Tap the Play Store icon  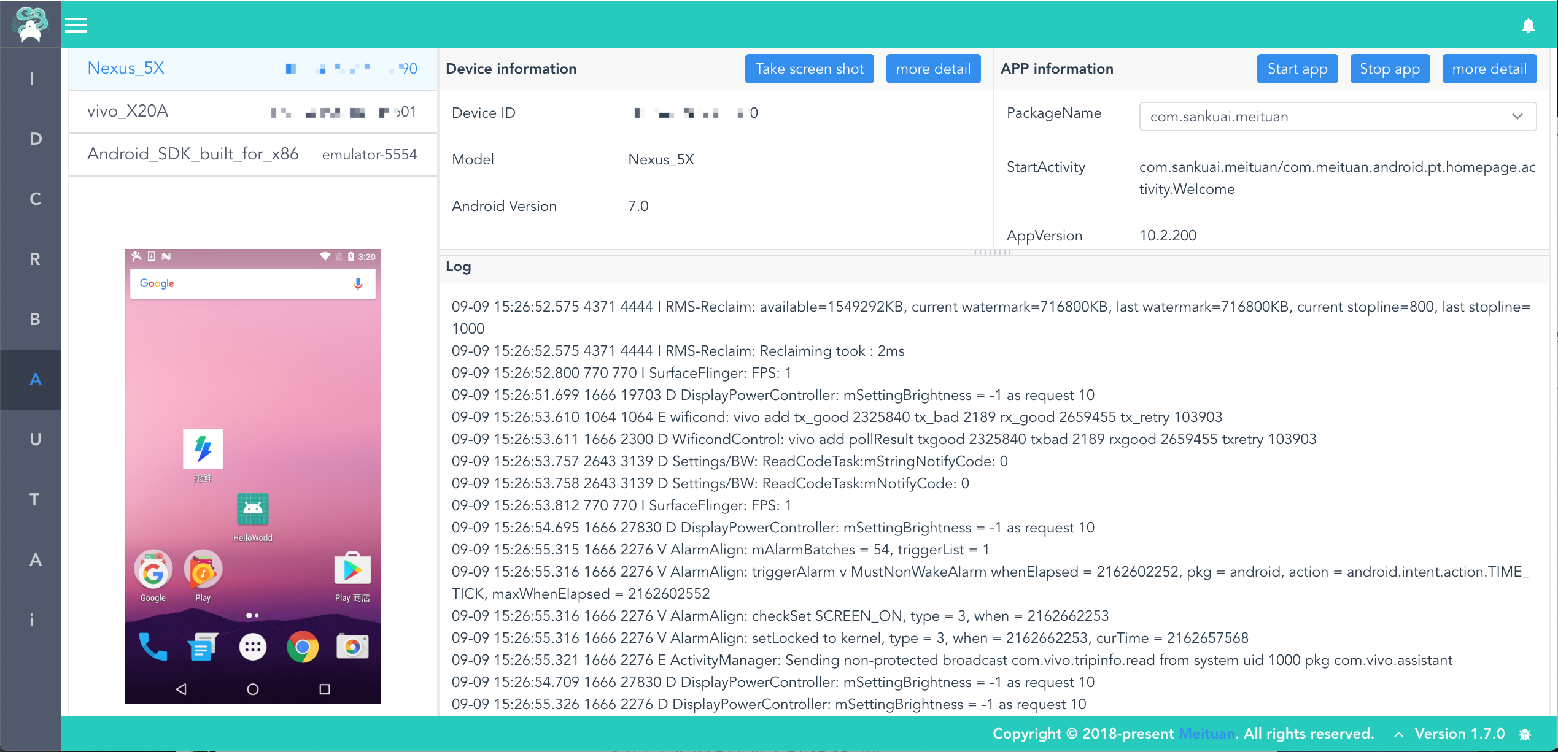click(352, 570)
